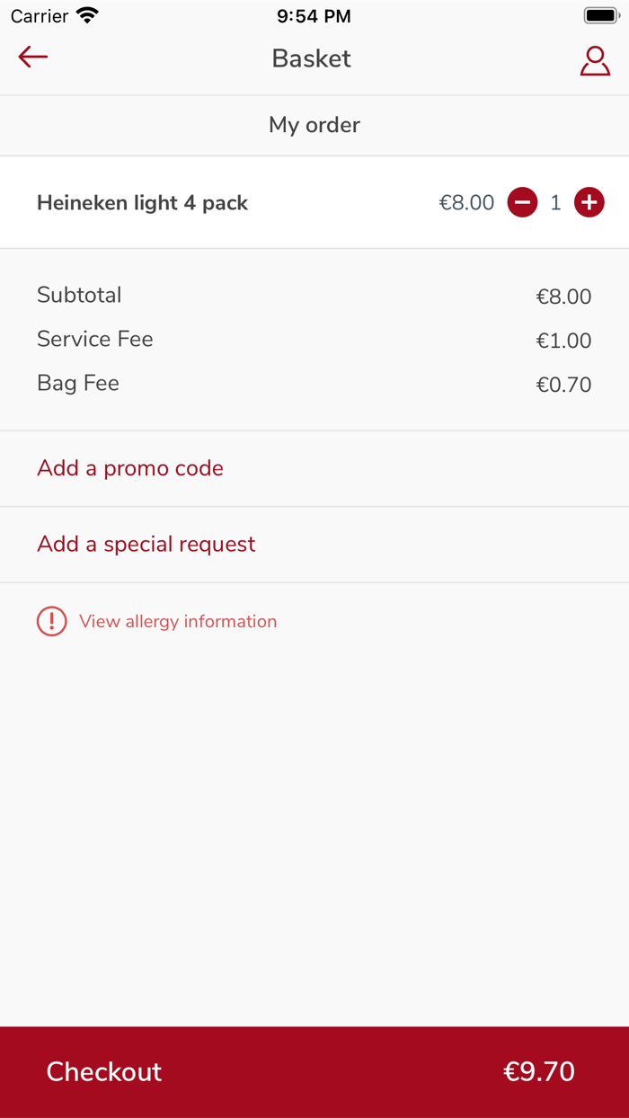This screenshot has width=629, height=1118.
Task: Open the user profile icon
Action: (x=595, y=60)
